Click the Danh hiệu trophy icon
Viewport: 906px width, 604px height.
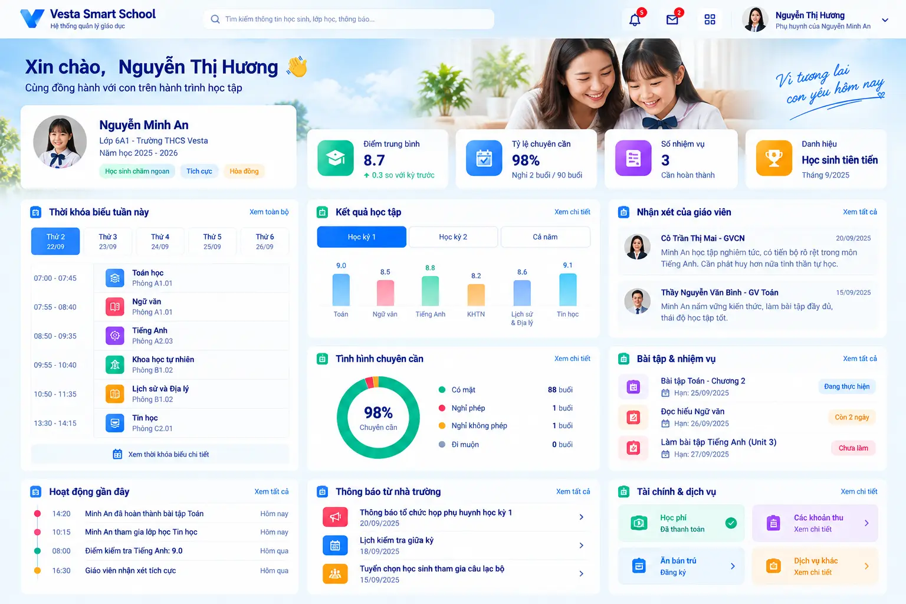click(774, 158)
